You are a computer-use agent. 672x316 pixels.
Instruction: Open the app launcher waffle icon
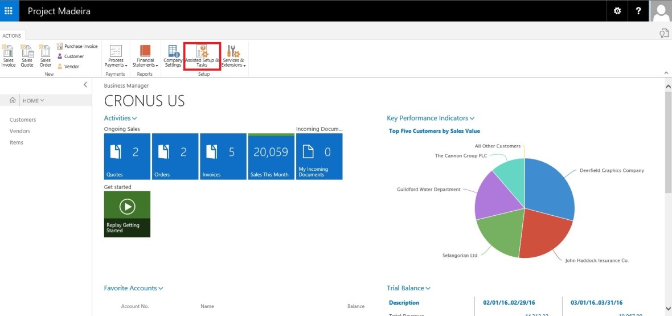click(x=9, y=11)
